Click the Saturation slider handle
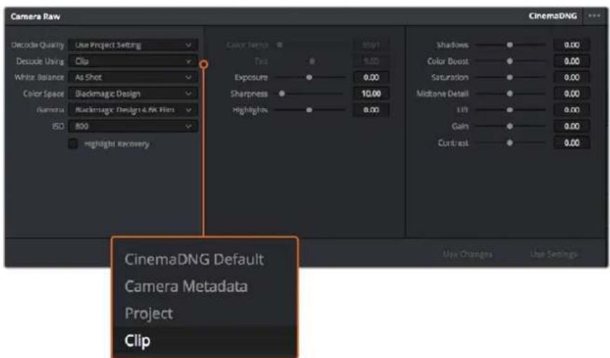 click(x=510, y=77)
